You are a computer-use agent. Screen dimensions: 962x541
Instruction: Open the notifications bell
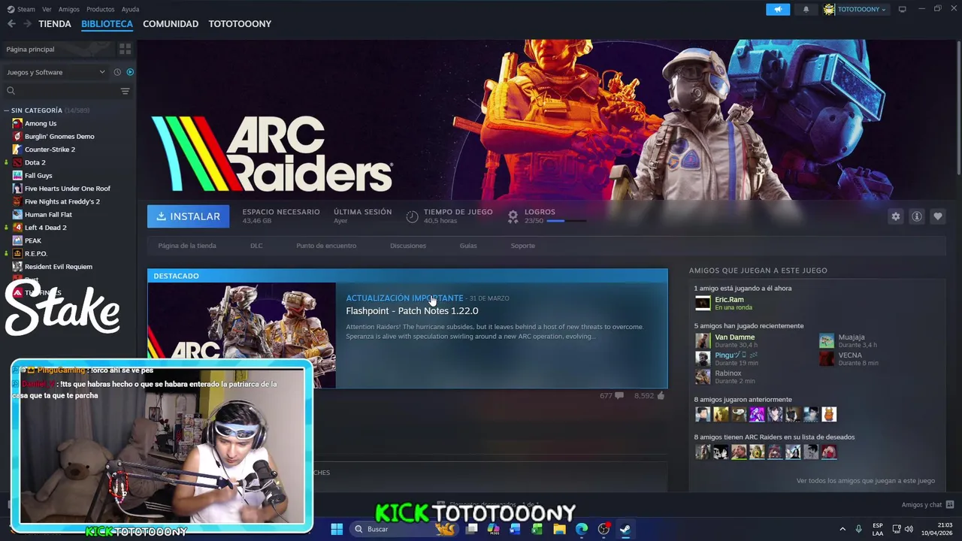click(806, 9)
